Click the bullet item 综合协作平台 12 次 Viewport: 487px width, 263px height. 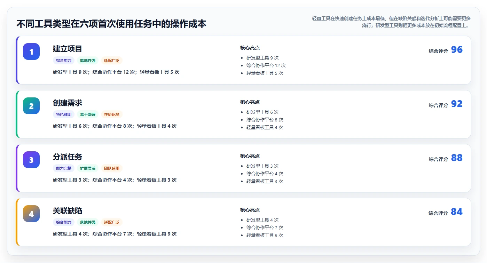tap(266, 65)
